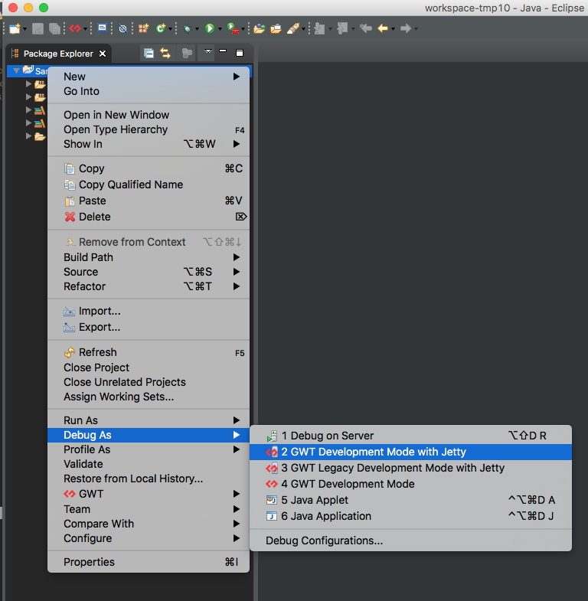The width and height of the screenshot is (588, 601).
Task: Collapse the selected project tree node
Action: [16, 71]
